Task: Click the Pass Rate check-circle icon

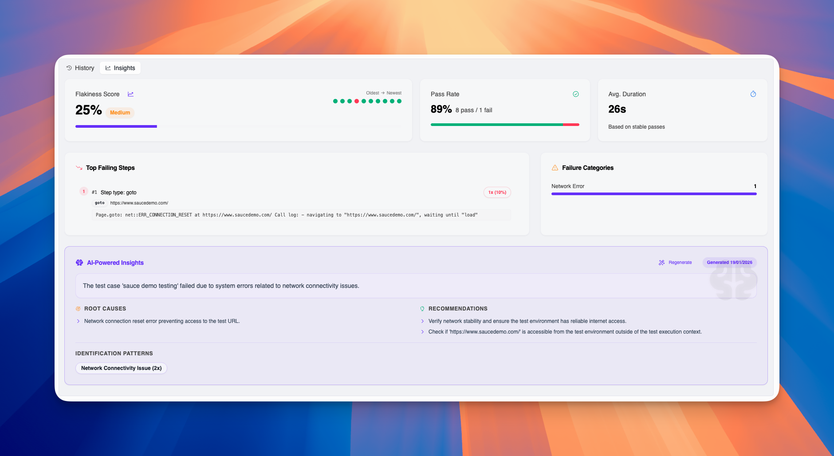Action: tap(575, 94)
